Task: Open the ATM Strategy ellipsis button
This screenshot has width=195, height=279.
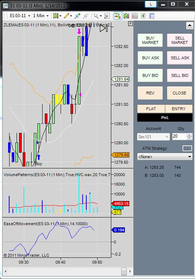Action: pyautogui.click(x=187, y=148)
